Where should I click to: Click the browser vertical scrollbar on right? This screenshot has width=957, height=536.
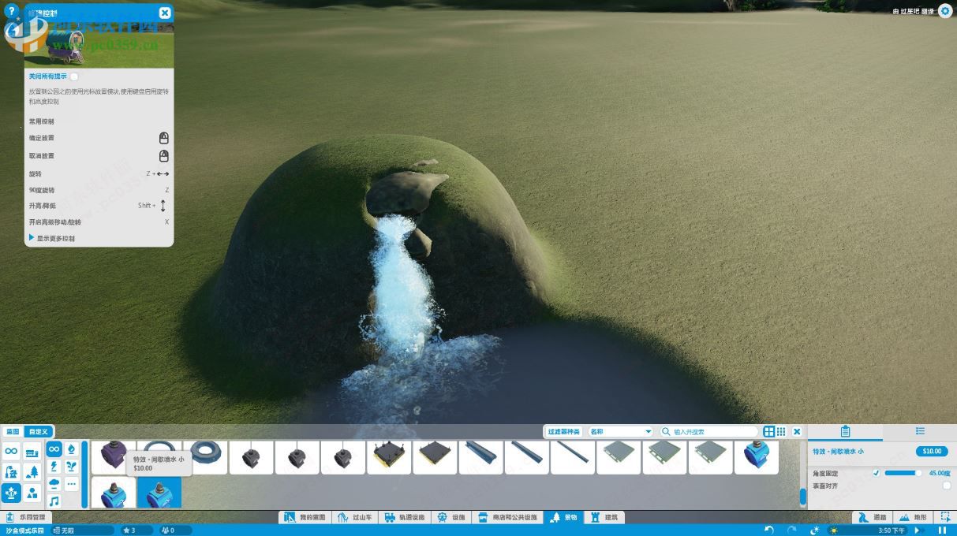coord(803,496)
